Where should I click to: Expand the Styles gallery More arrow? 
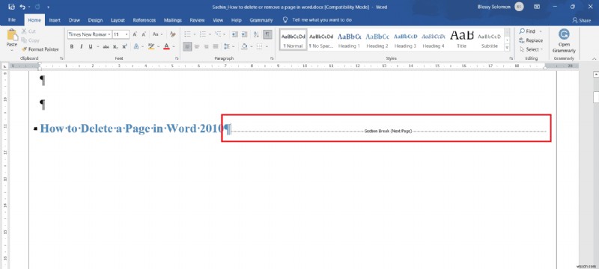508,48
